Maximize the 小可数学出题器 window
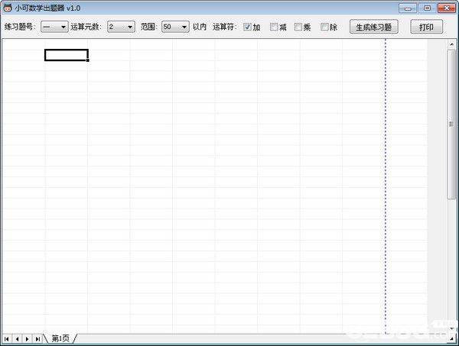The image size is (459, 346). (427, 8)
